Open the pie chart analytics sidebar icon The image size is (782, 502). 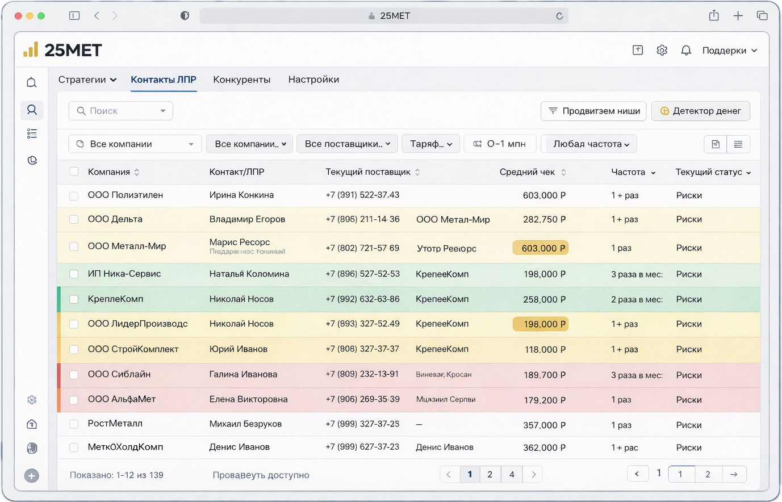tap(32, 161)
